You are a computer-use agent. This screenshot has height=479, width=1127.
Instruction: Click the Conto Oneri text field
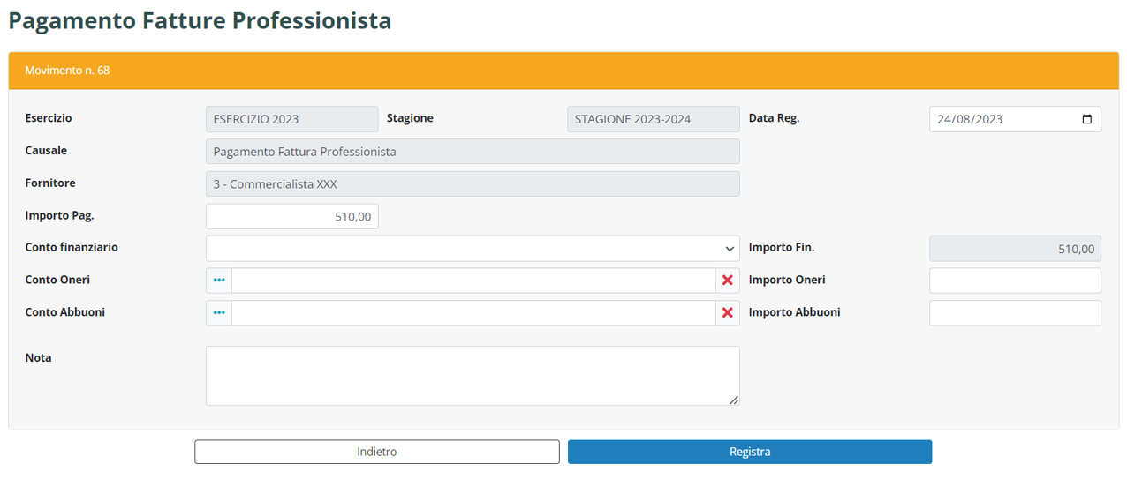click(x=473, y=281)
